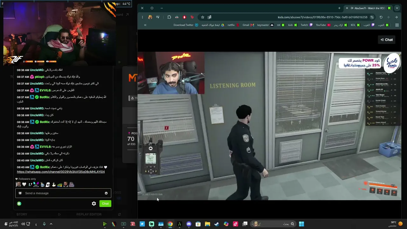Click the Windows taskbar search box
Viewport: 407px width, 229px height.
point(274,224)
